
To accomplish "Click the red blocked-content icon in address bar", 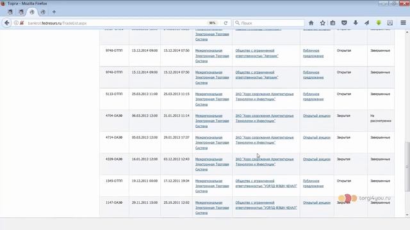I will coord(22,23).
